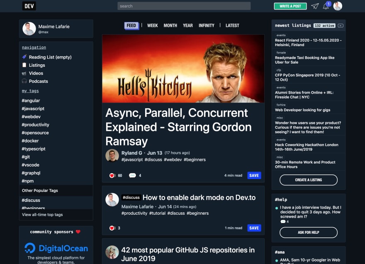Collapse the newest listings widget

click(341, 26)
